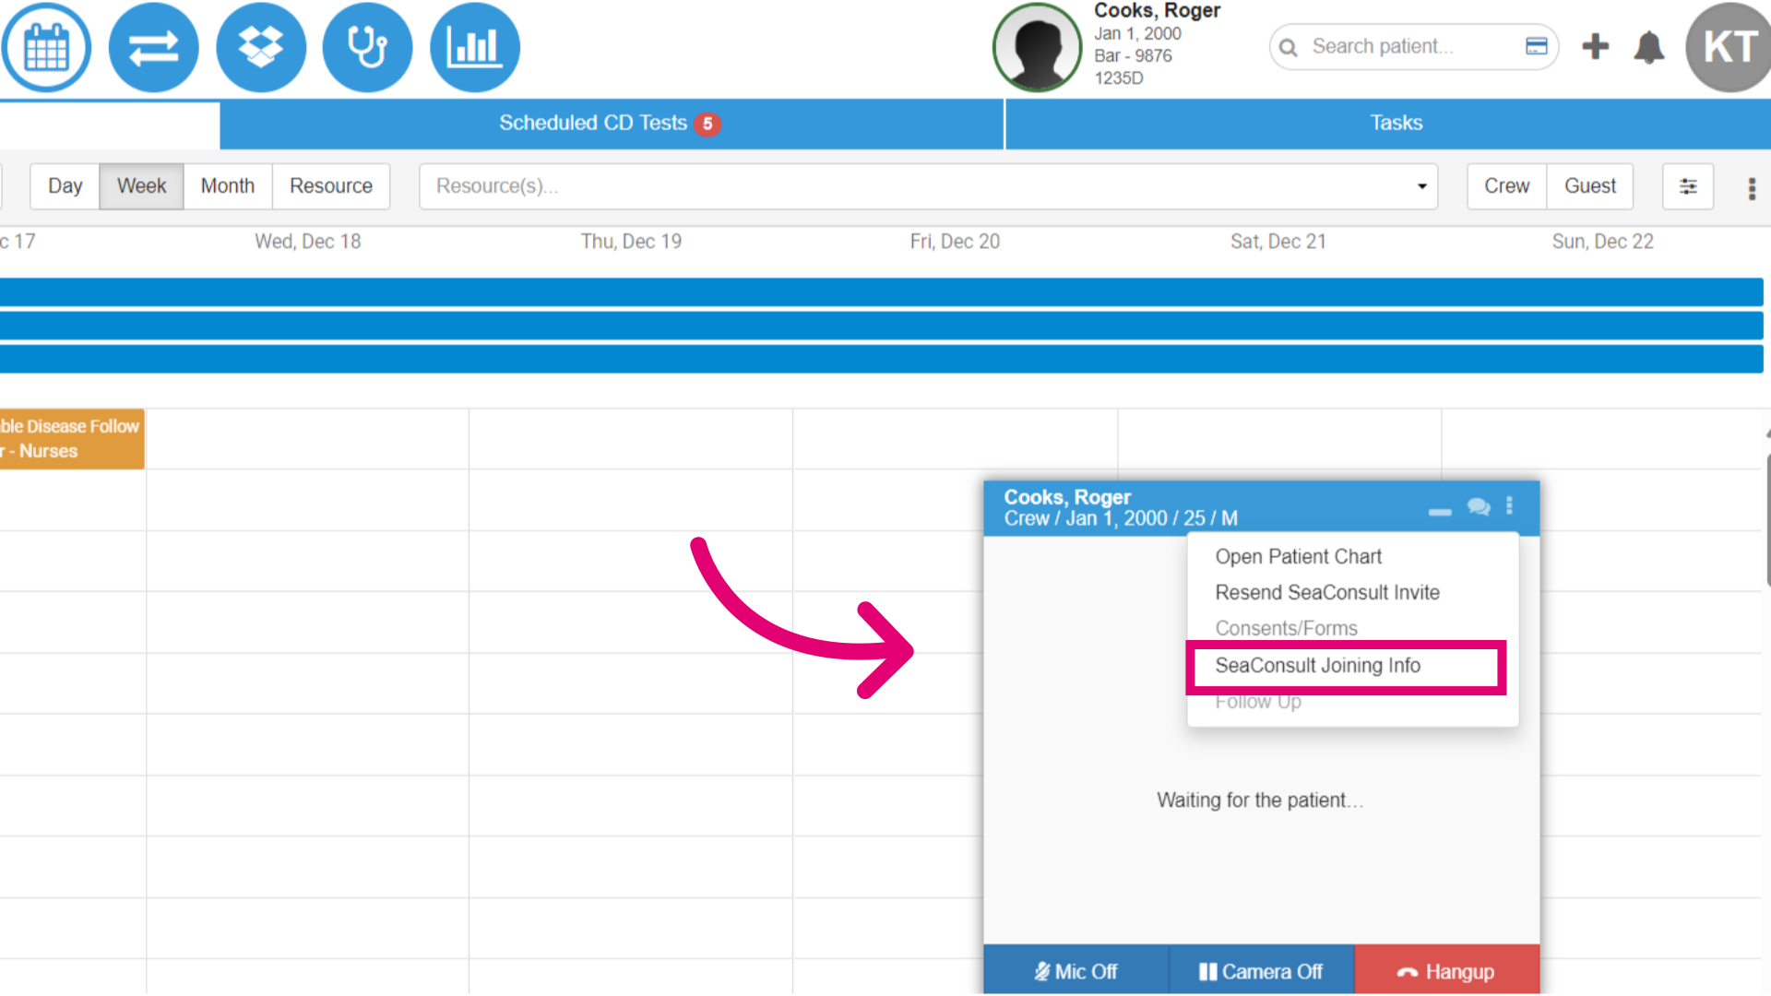Select Month calendar view

click(228, 186)
